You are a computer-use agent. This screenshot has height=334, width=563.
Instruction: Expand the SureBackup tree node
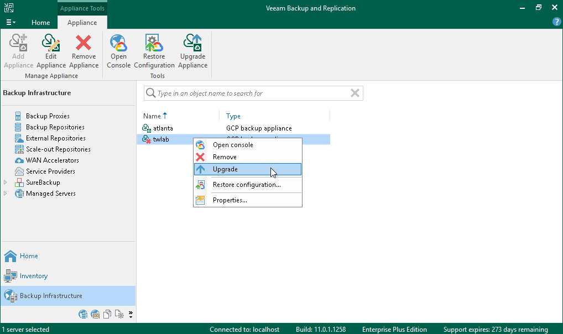[6, 182]
